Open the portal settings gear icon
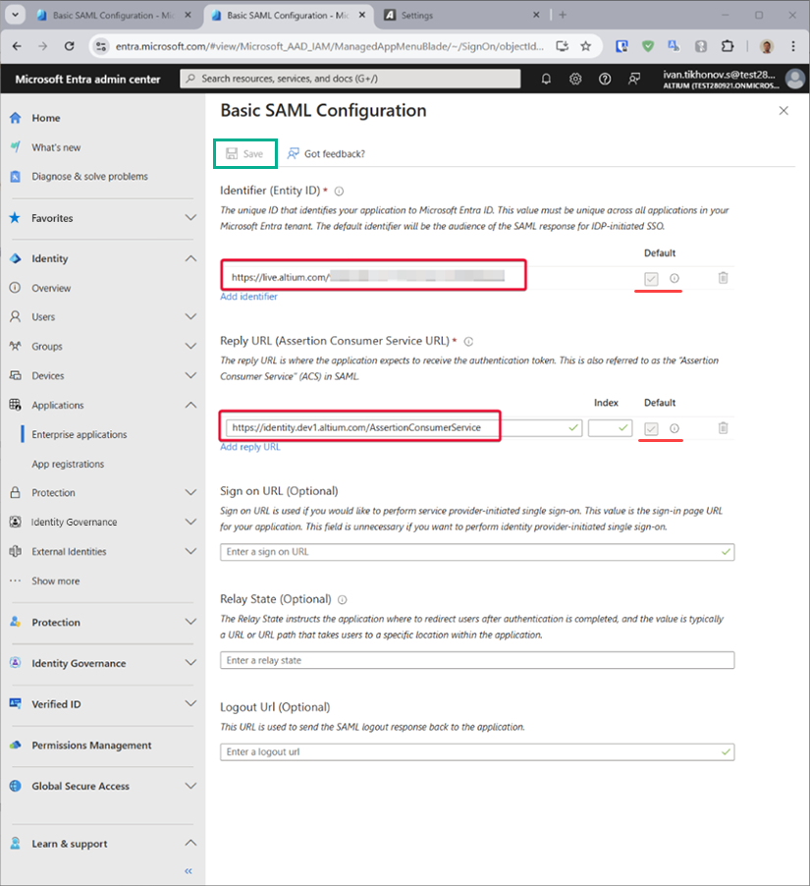 (575, 80)
